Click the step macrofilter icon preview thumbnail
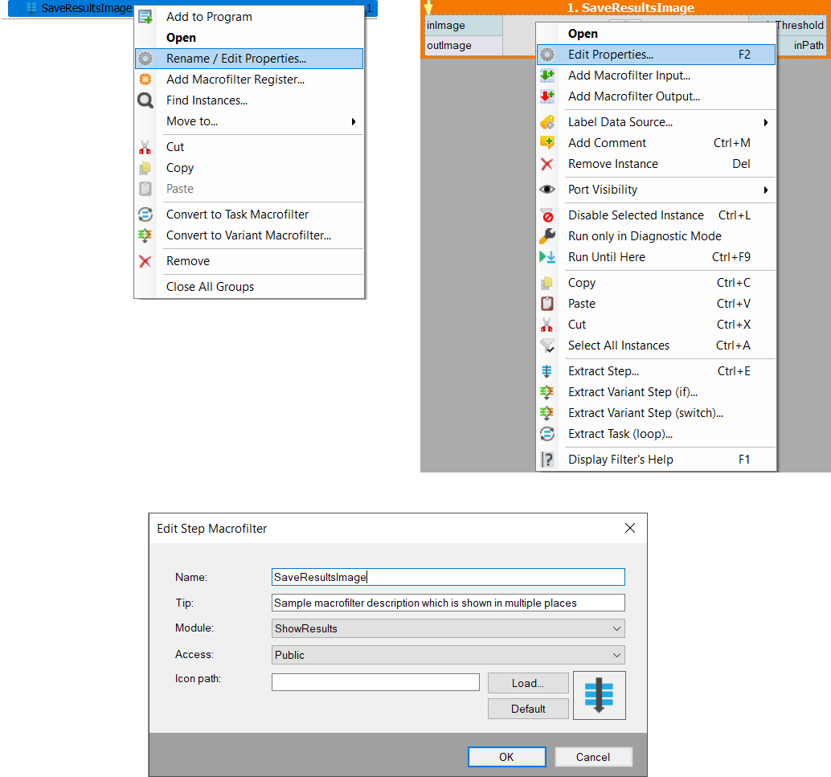The image size is (831, 777). click(x=599, y=695)
